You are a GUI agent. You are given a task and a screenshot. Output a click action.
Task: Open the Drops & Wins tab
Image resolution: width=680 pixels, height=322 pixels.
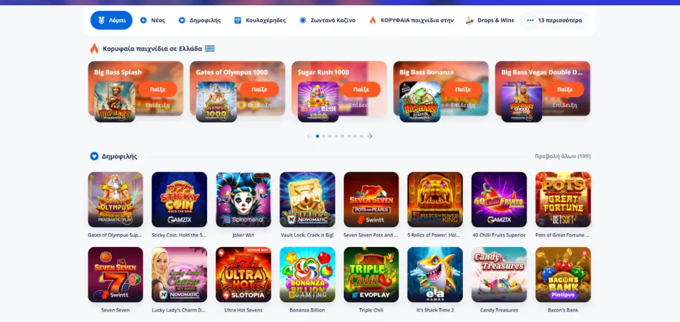click(x=489, y=21)
